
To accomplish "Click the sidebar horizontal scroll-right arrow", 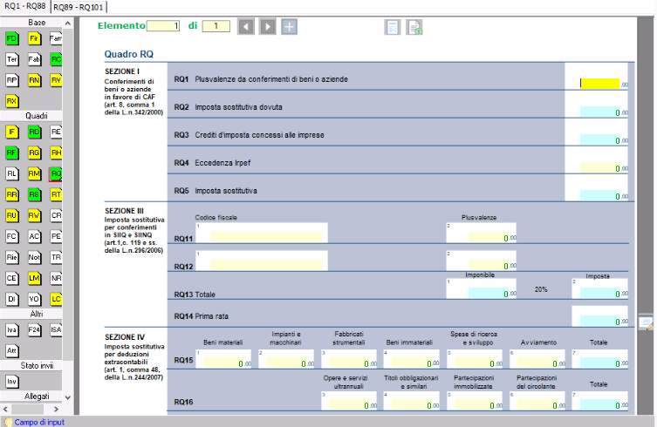I will (x=56, y=409).
